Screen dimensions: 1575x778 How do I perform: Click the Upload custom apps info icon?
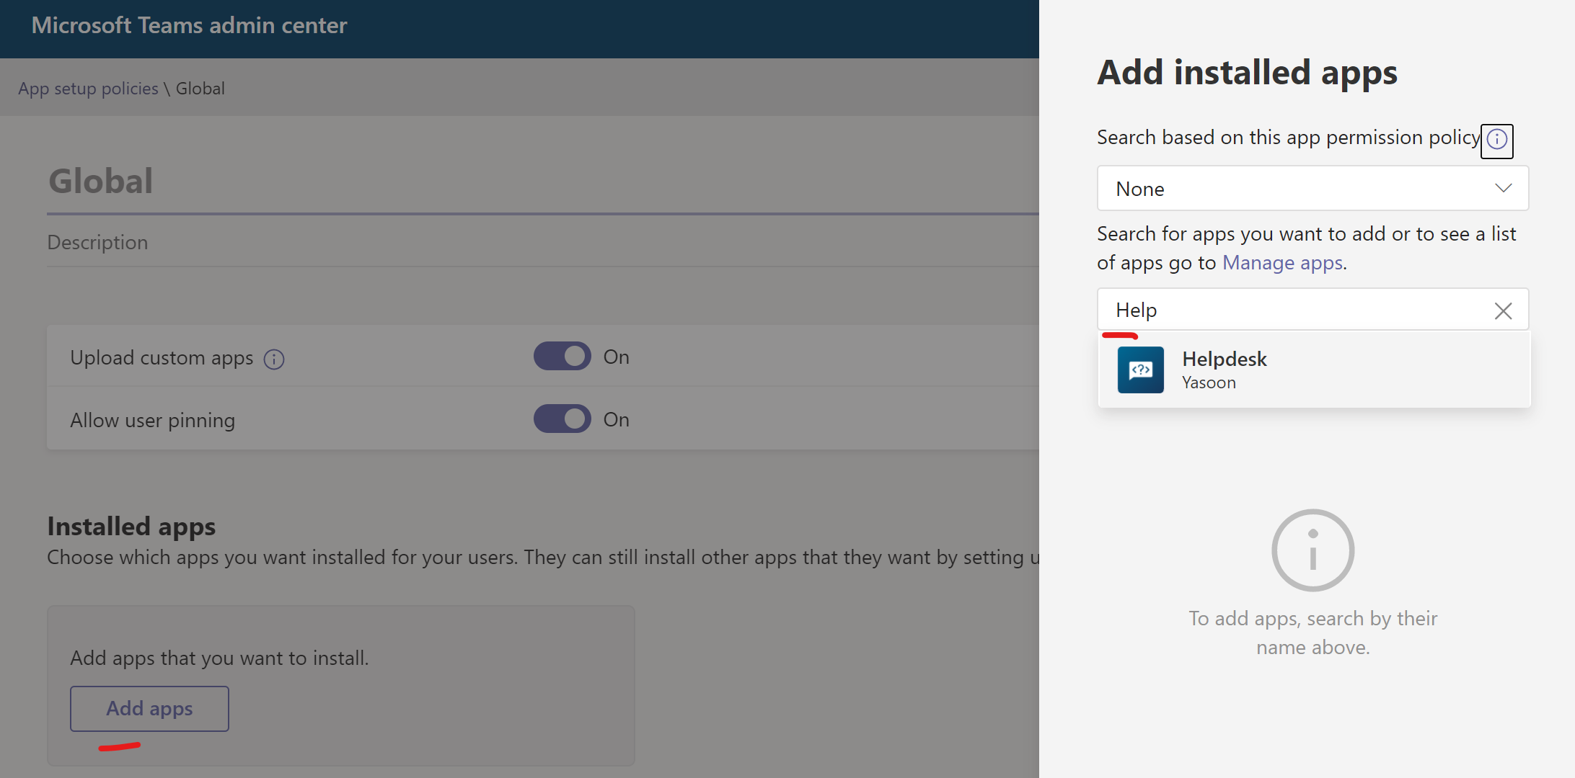pyautogui.click(x=274, y=359)
